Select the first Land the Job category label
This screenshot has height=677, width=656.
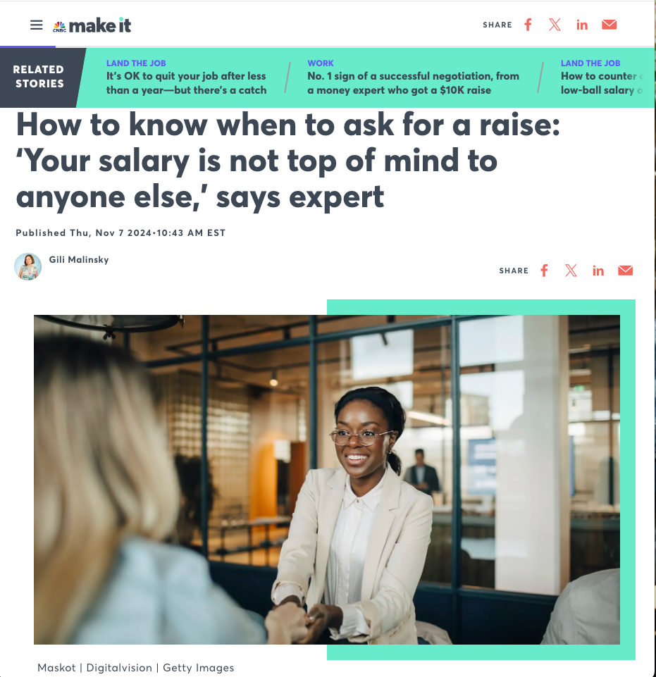(x=136, y=63)
